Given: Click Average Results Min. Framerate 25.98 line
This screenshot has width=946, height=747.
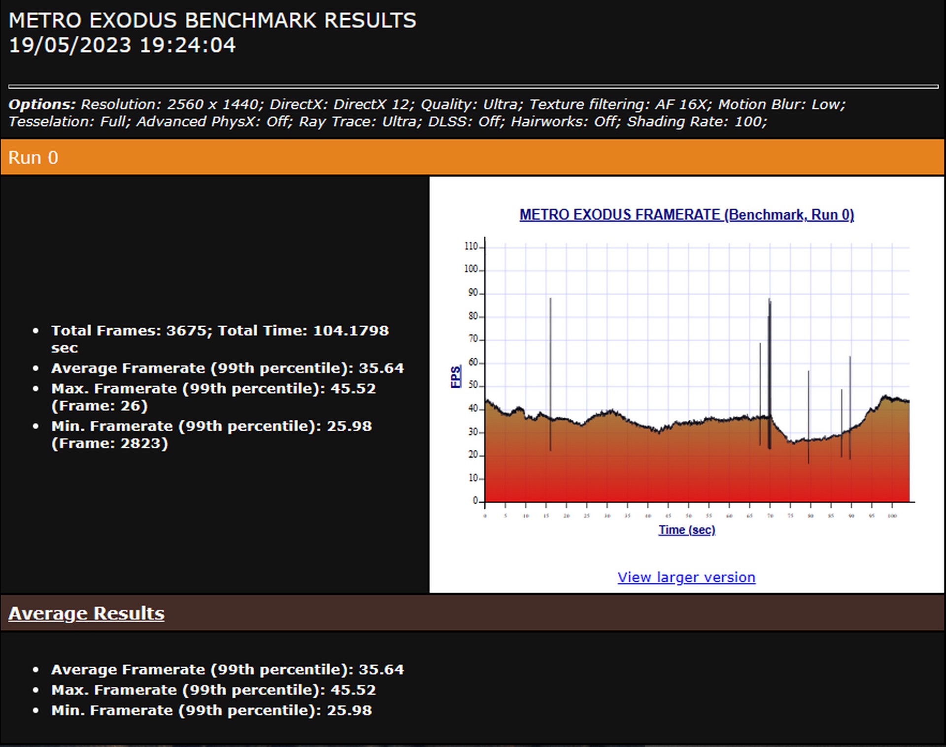Looking at the screenshot, I should pyautogui.click(x=211, y=710).
